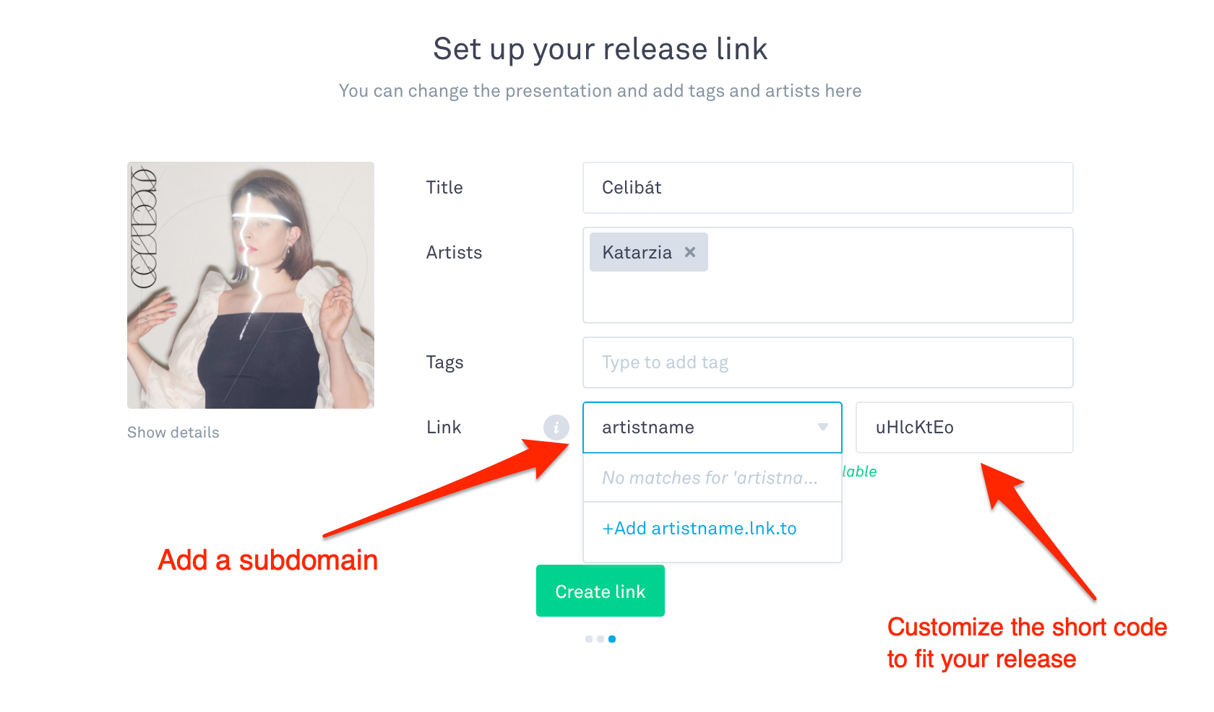The height and width of the screenshot is (712, 1214).
Task: Click the Title field containing Celibát
Action: (827, 188)
